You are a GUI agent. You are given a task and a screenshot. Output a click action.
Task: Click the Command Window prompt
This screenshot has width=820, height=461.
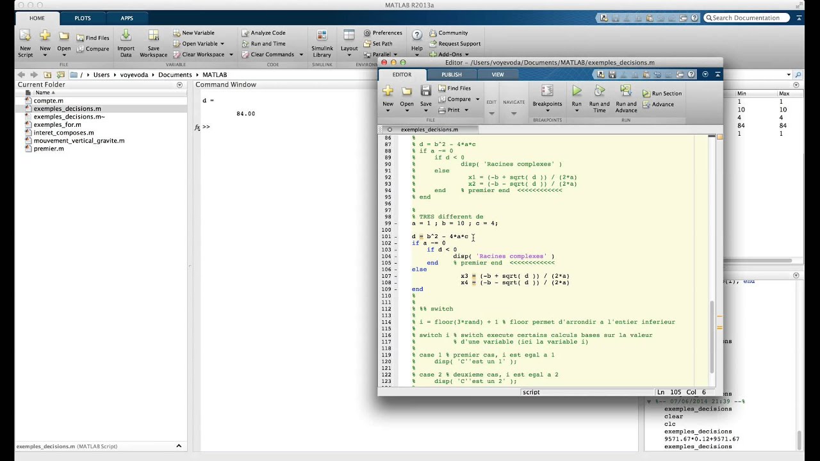point(206,127)
